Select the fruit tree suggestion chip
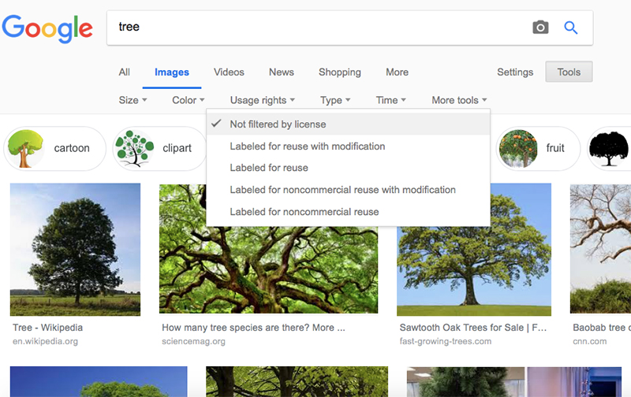 [x=539, y=148]
